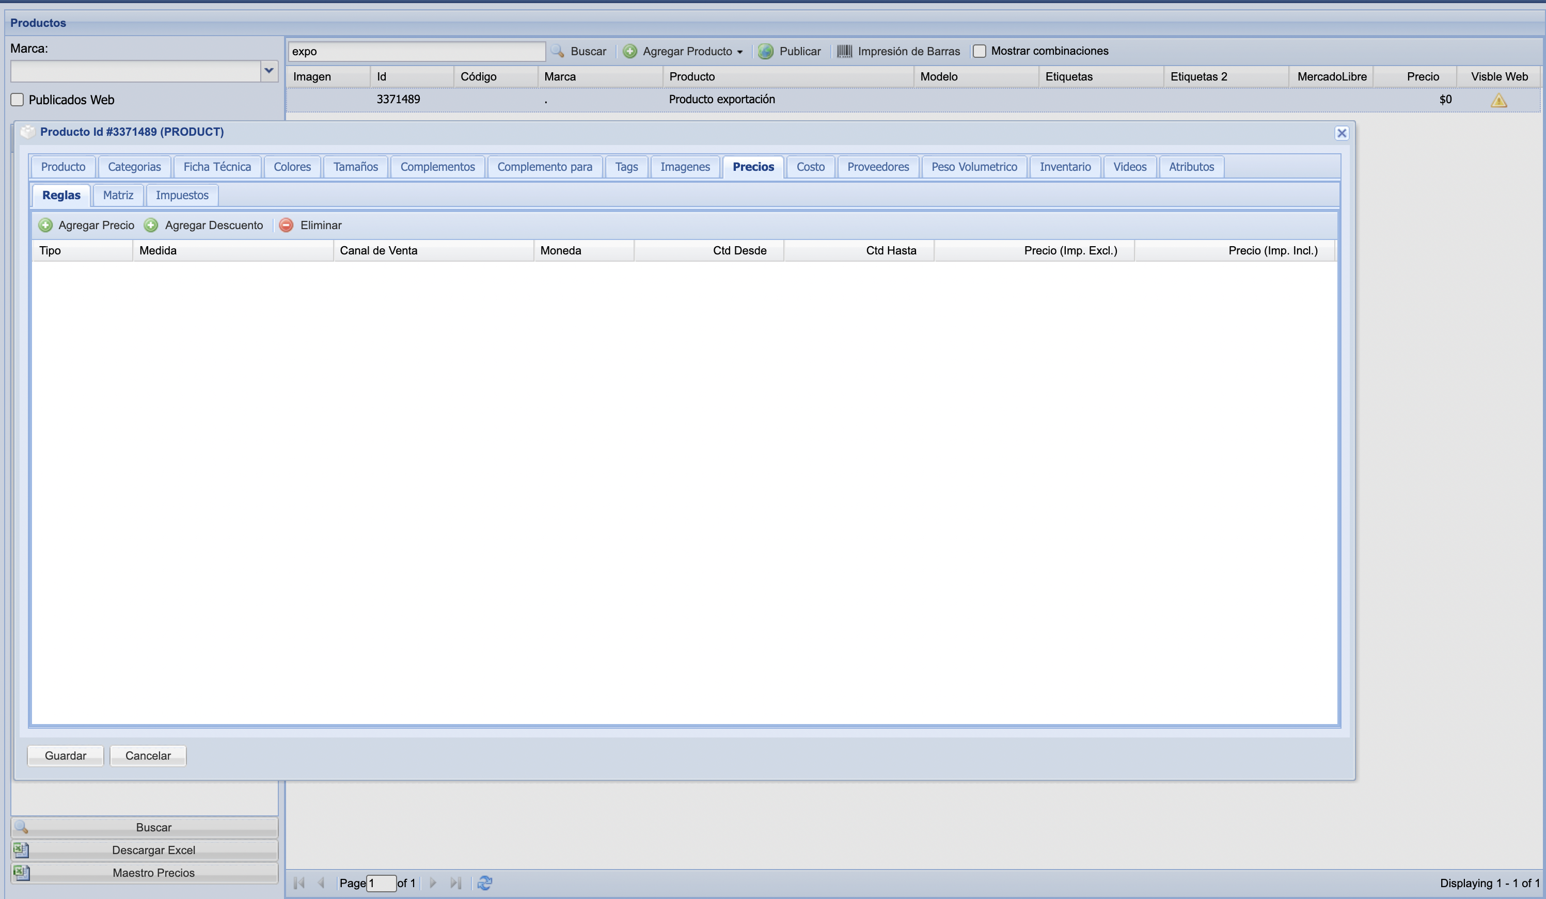Click the red Eliminar minus icon

[x=286, y=225]
